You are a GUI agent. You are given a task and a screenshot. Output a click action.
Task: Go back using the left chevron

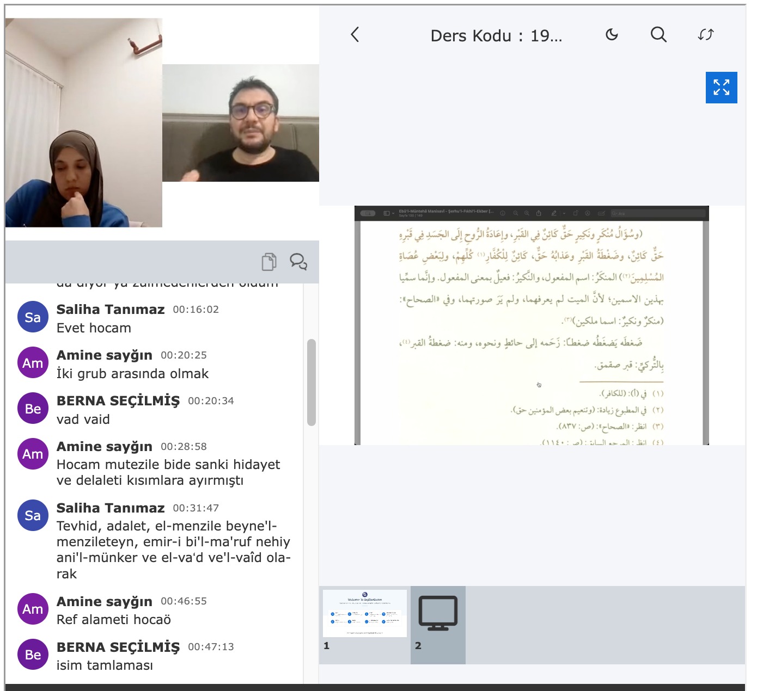(x=355, y=35)
